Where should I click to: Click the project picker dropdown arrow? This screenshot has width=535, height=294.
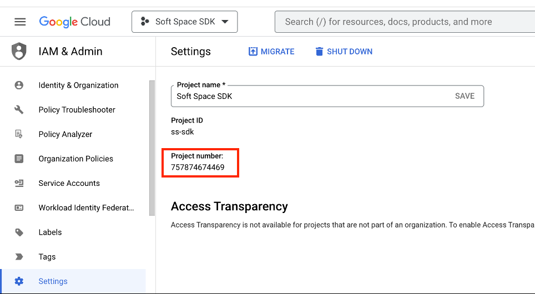(x=225, y=22)
